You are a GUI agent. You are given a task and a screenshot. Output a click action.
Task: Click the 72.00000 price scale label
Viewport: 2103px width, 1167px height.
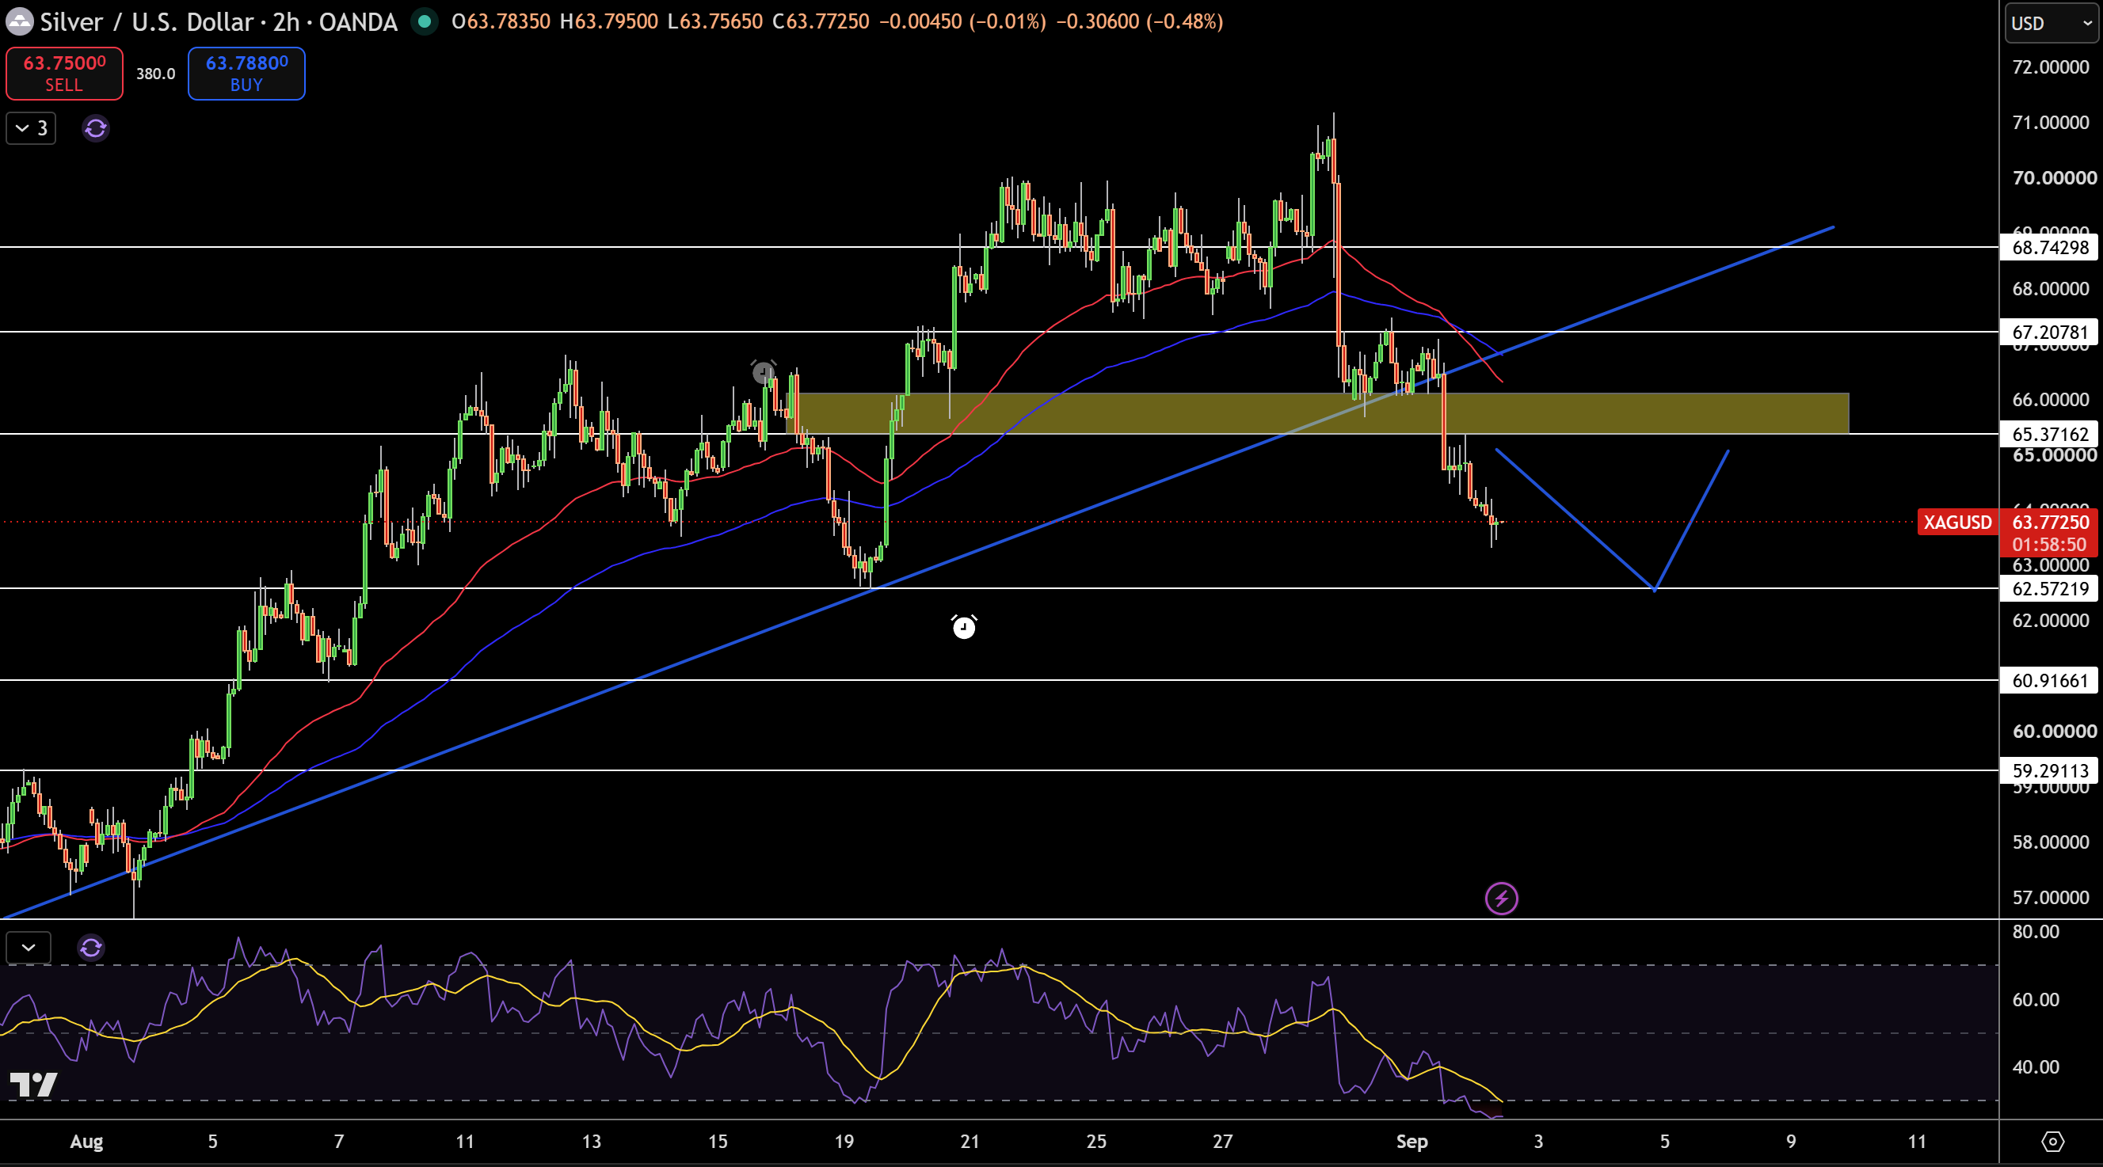[x=2050, y=67]
